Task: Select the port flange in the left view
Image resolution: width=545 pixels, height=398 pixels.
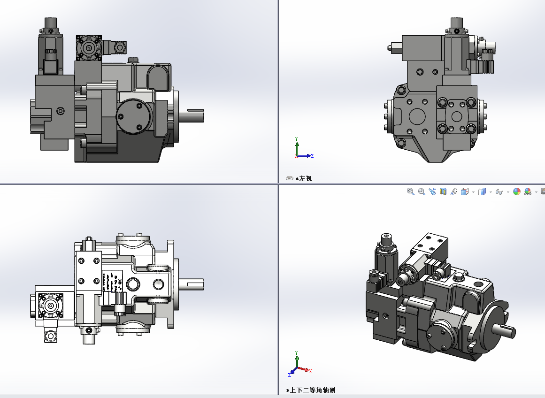Action: (x=456, y=116)
